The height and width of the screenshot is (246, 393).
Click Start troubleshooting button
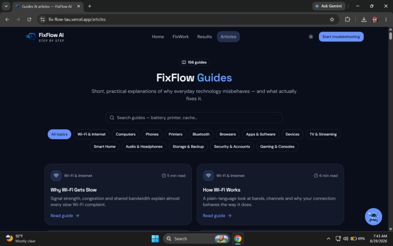point(341,37)
